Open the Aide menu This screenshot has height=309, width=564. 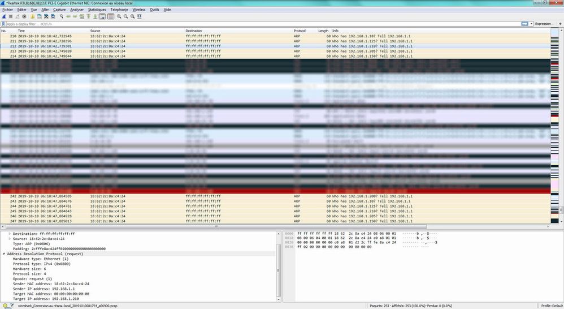pyautogui.click(x=167, y=10)
